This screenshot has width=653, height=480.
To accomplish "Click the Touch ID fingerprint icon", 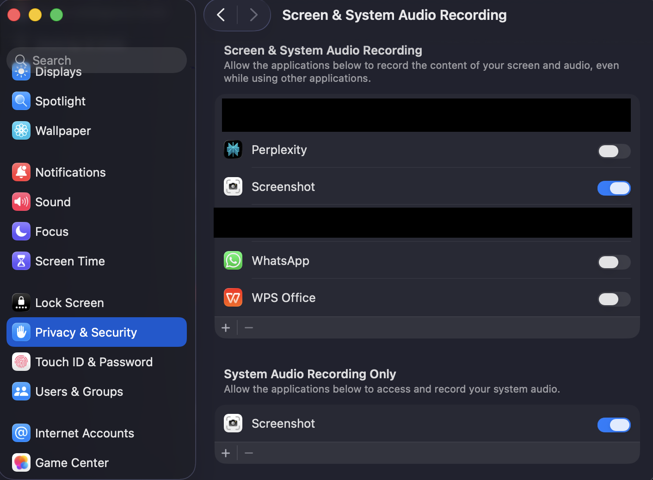I will tap(21, 362).
